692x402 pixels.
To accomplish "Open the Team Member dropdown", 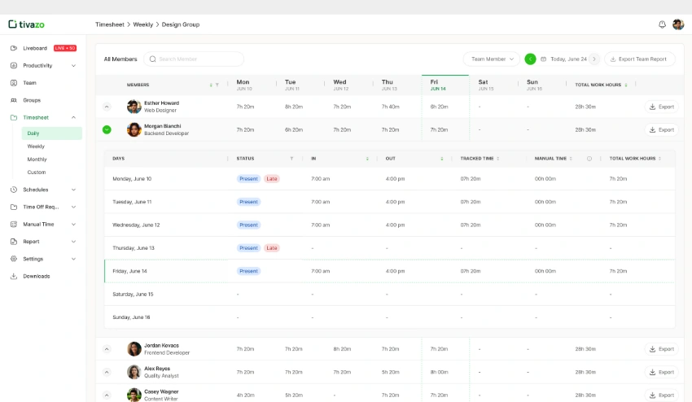I will click(491, 59).
